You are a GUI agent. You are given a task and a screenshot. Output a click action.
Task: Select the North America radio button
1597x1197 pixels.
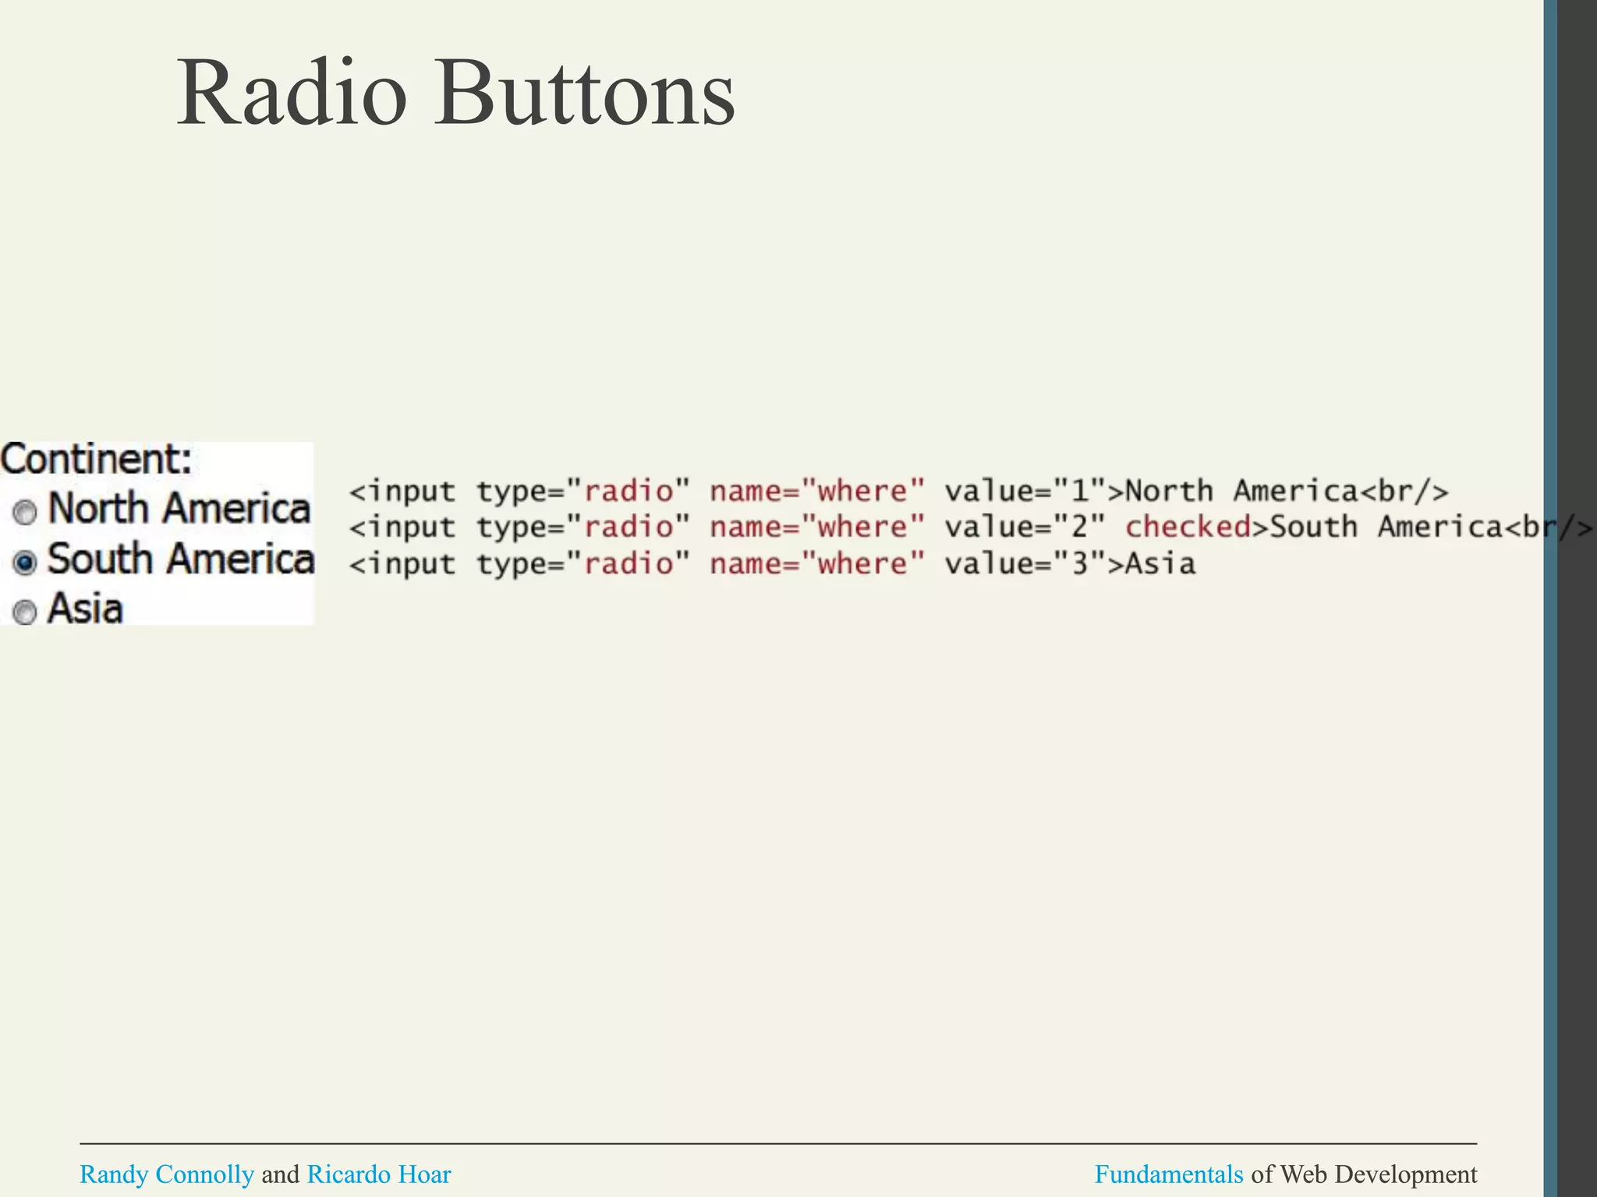click(x=25, y=512)
